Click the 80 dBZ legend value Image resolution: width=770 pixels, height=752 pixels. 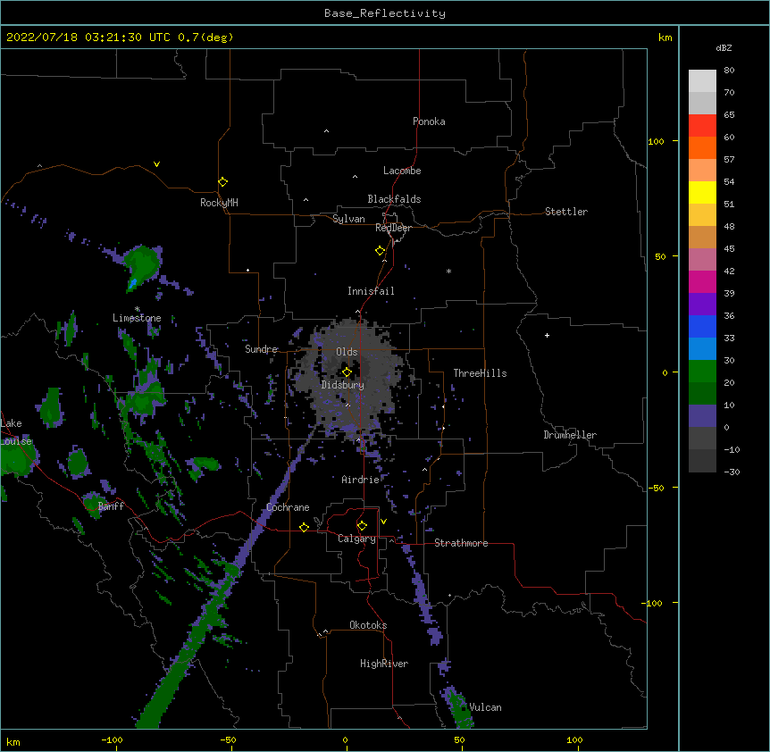coord(729,71)
